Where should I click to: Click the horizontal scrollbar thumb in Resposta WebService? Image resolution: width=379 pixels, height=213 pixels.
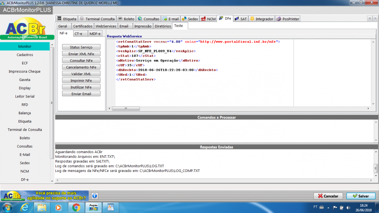(126, 109)
